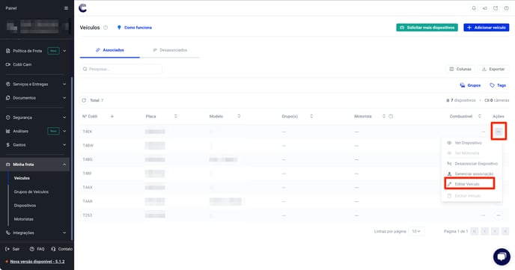Sort the Combustível column
The height and width of the screenshot is (270, 515).
(x=480, y=116)
